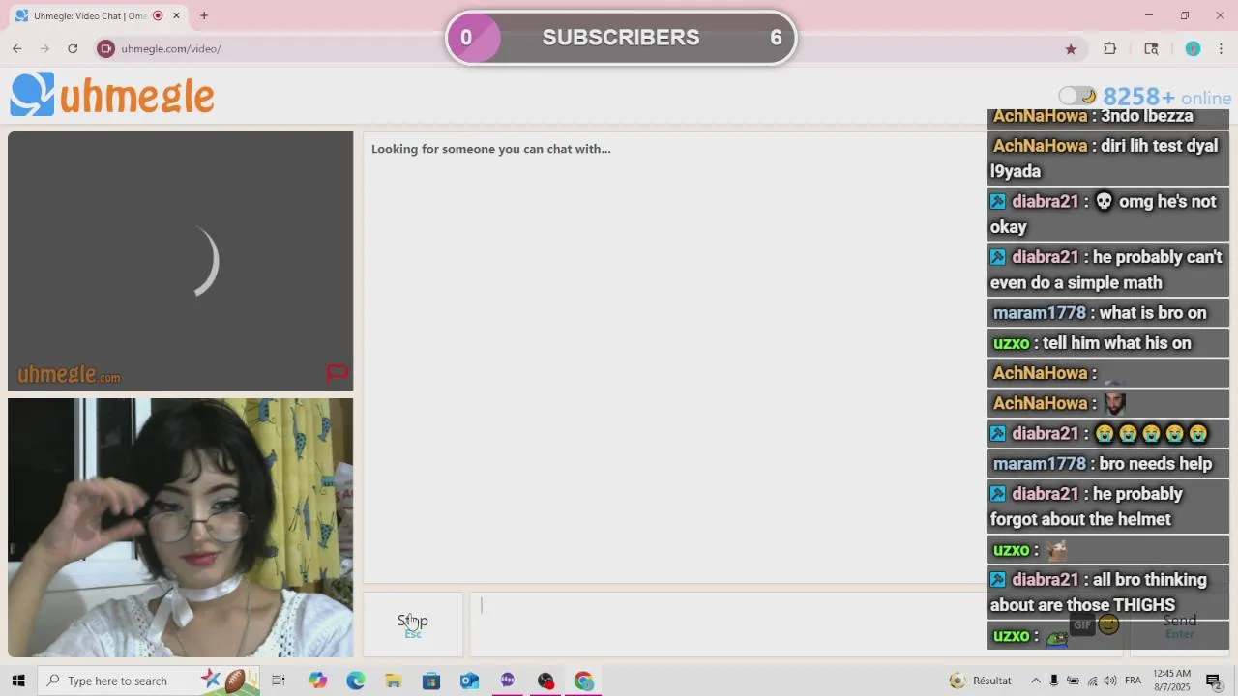This screenshot has width=1238, height=696.
Task: Open the emoji smiley picker
Action: click(x=1109, y=624)
